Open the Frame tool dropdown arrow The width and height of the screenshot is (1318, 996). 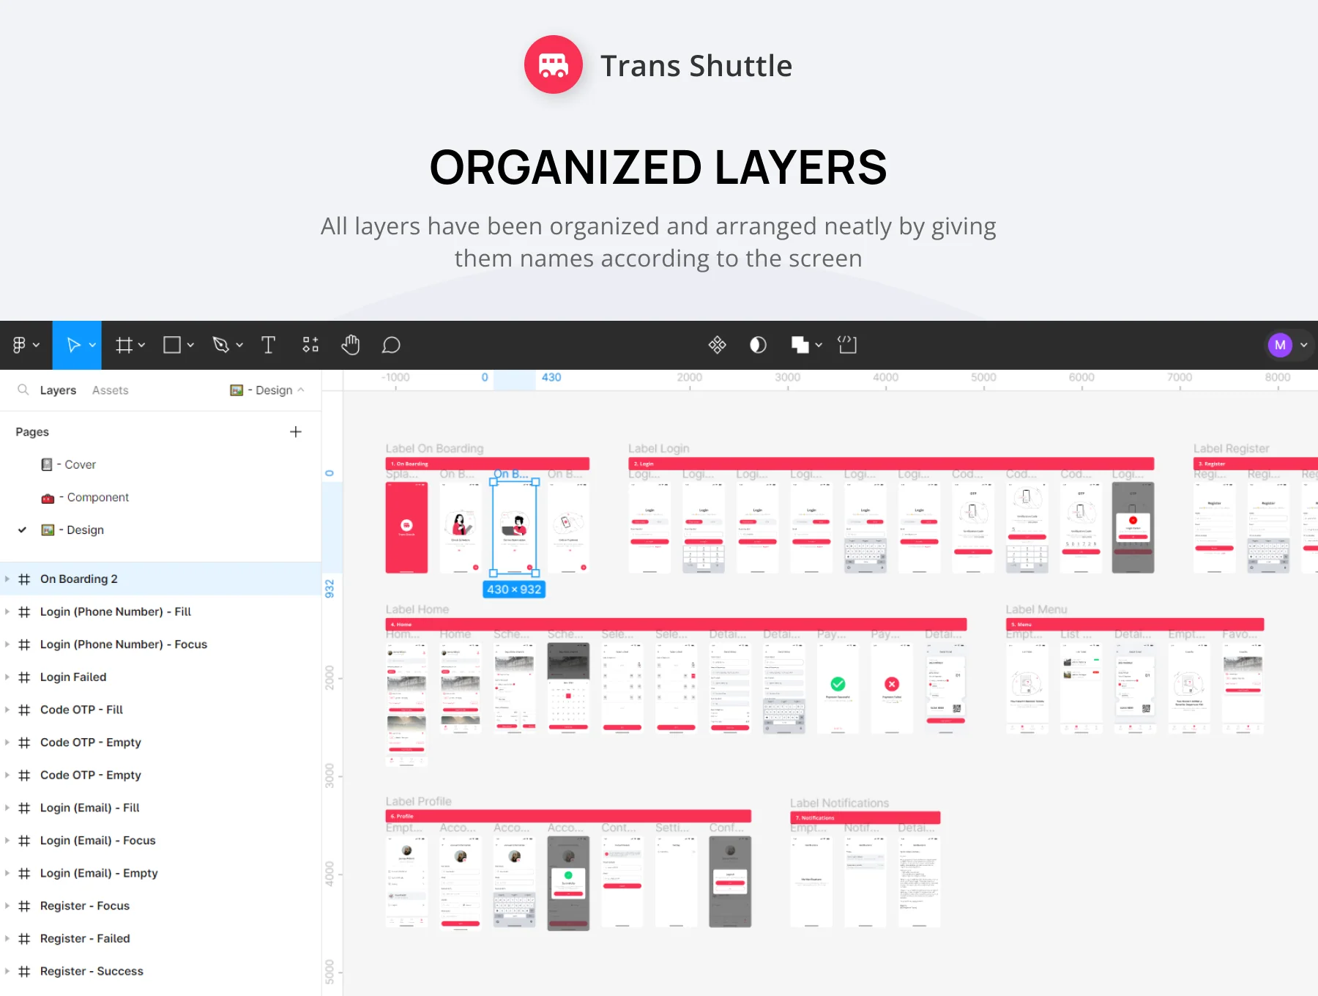(x=141, y=345)
